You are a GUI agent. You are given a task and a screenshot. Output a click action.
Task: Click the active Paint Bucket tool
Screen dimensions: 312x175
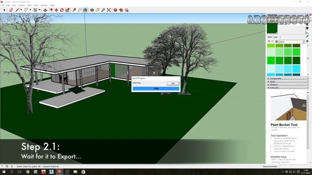pyautogui.click(x=85, y=10)
